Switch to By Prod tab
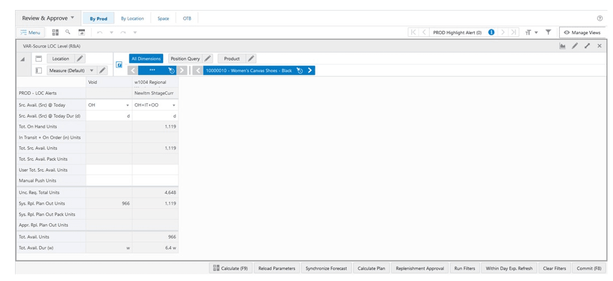613x281 pixels. pyautogui.click(x=98, y=19)
